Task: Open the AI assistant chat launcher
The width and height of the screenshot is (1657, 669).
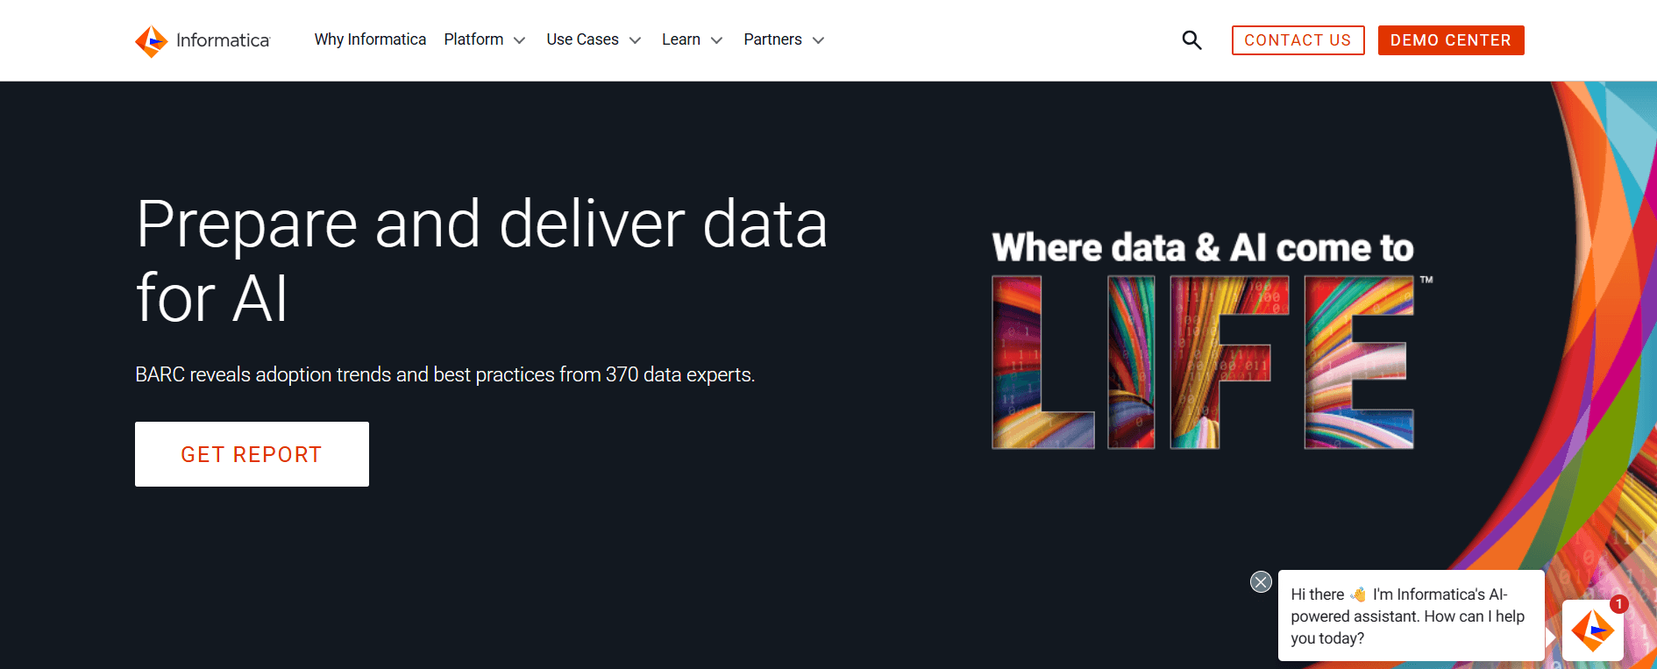Action: tap(1593, 630)
